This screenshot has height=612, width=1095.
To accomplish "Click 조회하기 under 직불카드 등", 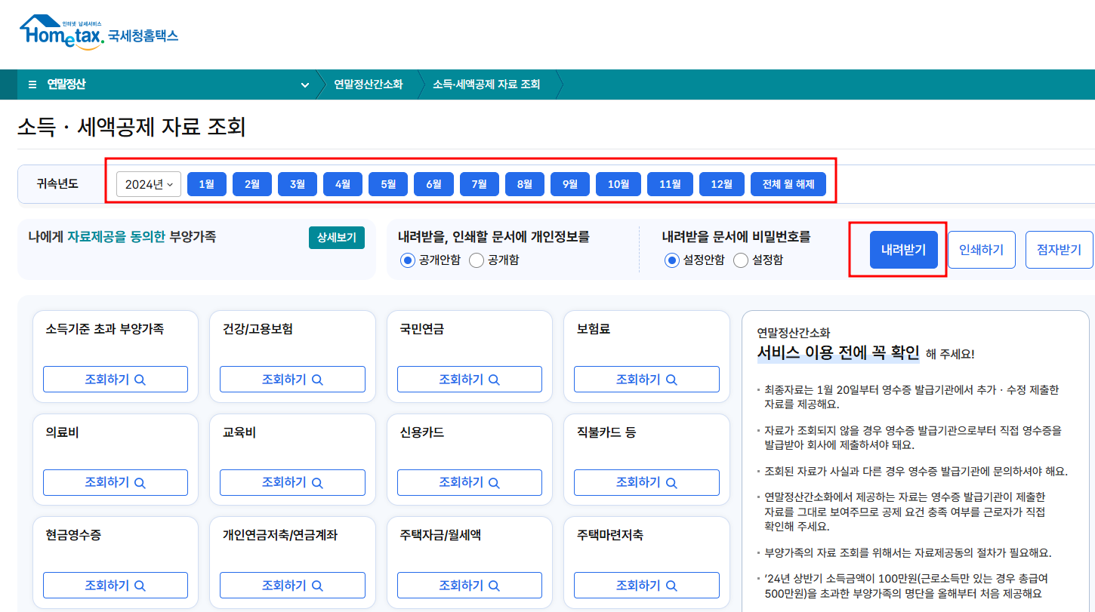I will pos(646,482).
